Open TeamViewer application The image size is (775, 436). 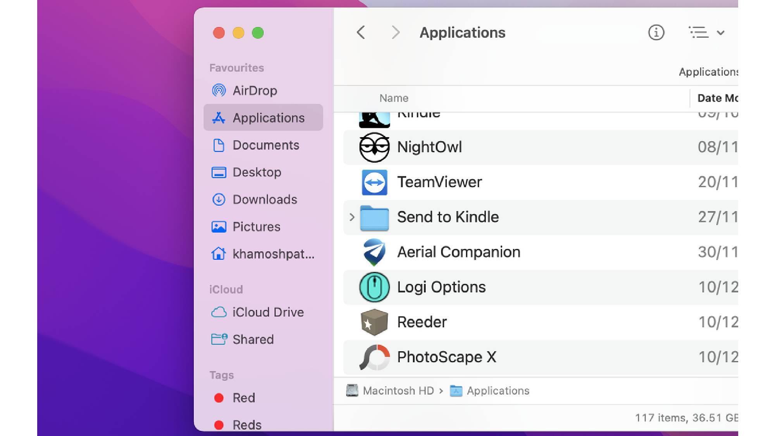pos(439,181)
